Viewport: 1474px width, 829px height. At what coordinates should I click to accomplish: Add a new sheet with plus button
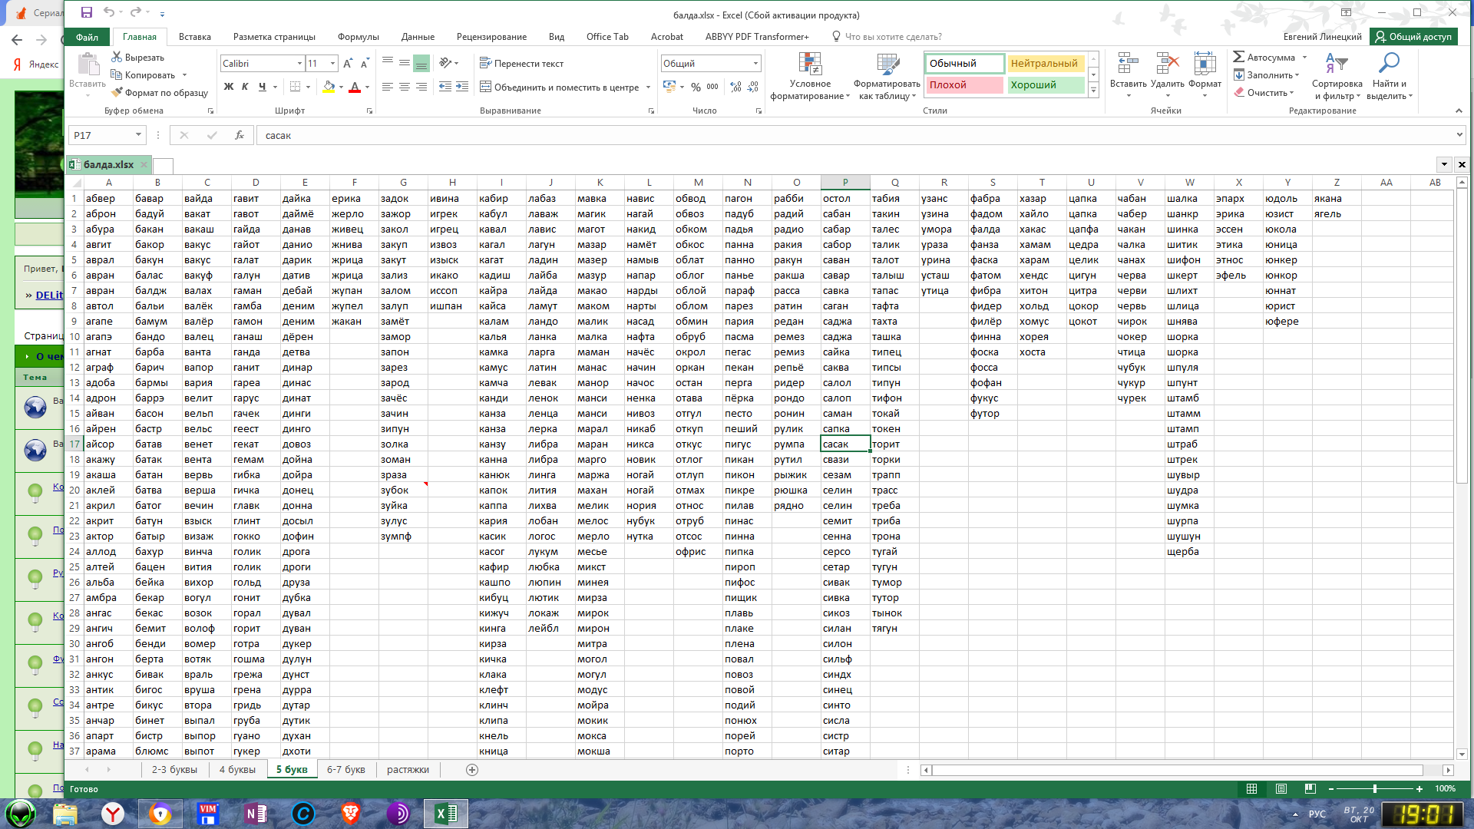click(472, 769)
